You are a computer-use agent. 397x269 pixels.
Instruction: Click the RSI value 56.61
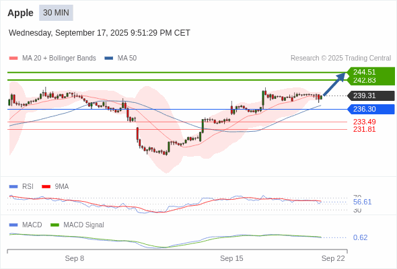362,202
